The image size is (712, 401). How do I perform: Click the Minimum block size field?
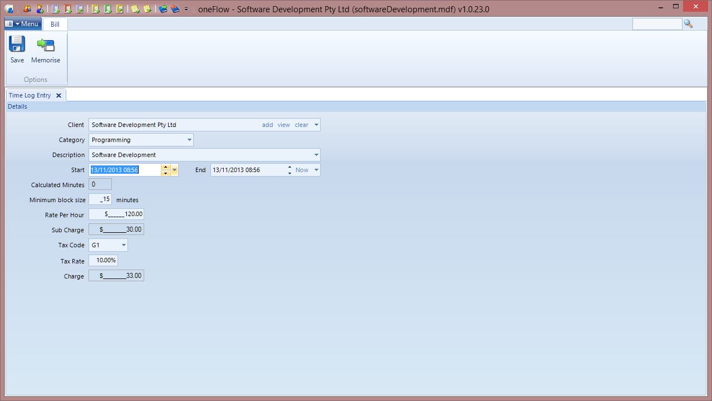[x=100, y=199]
